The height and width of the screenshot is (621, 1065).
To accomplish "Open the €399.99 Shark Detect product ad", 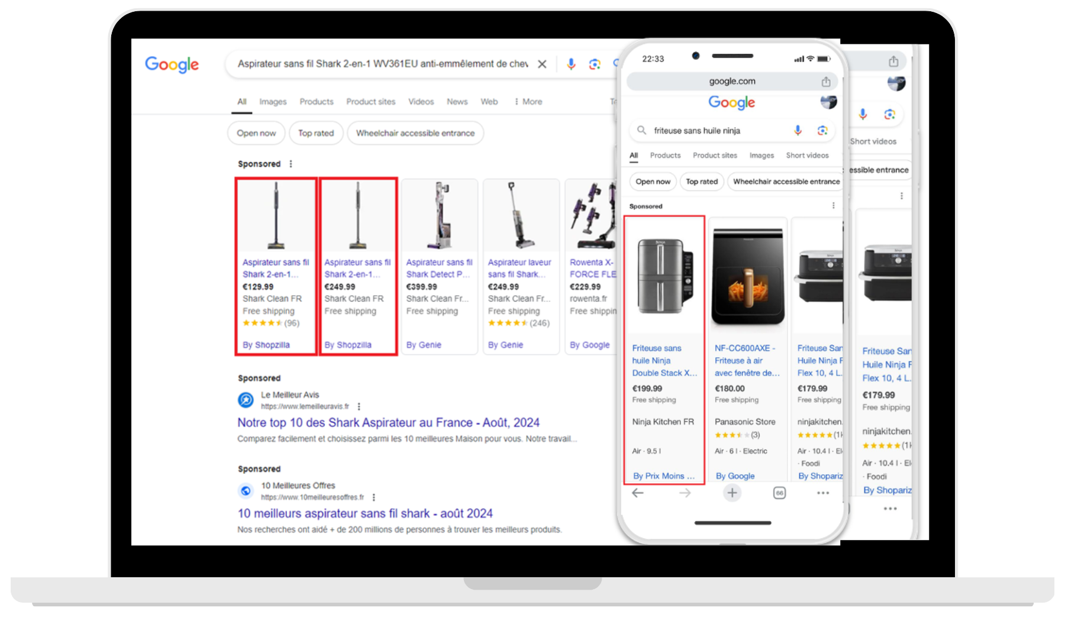I will point(439,266).
